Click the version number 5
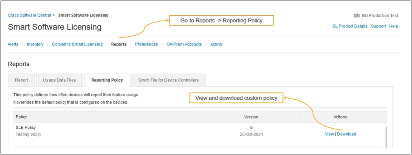Image resolution: width=412 pixels, height=155 pixels. 251,128
